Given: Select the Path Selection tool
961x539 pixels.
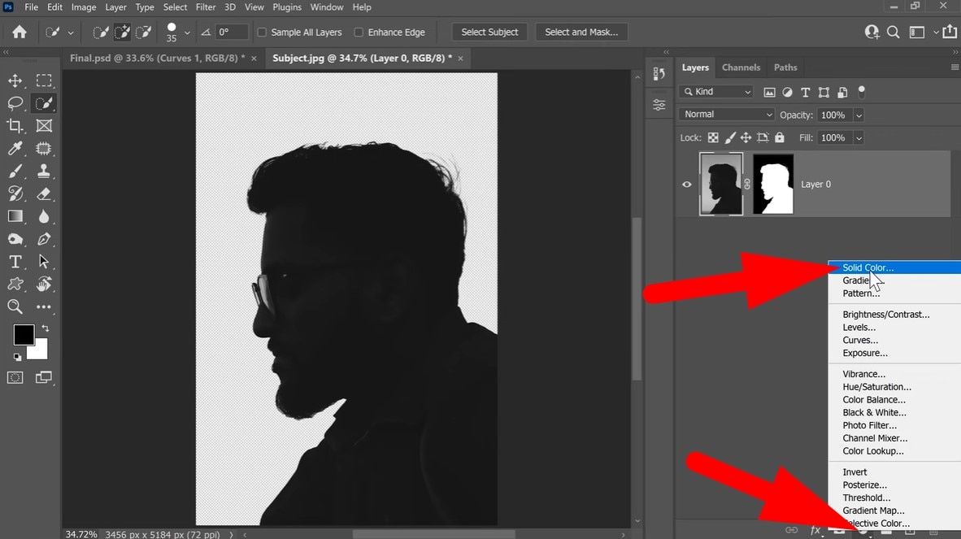Looking at the screenshot, I should (x=44, y=262).
